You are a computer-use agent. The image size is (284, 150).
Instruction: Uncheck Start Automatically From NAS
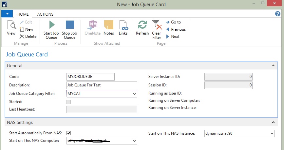tap(69, 133)
